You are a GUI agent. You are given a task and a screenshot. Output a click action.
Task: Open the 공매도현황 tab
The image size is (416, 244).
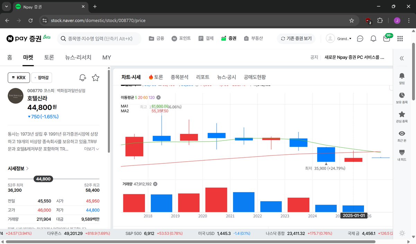tap(255, 77)
